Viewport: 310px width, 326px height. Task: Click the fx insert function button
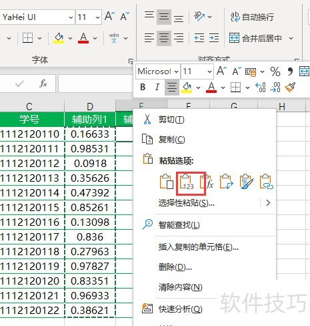click(43, 84)
